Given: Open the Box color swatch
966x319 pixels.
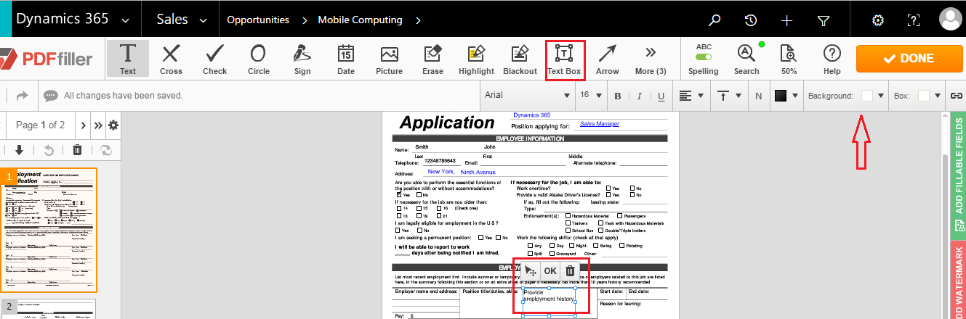Looking at the screenshot, I should pos(923,96).
